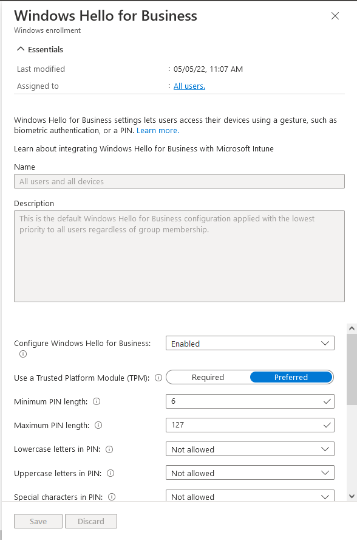This screenshot has width=357, height=540.
Task: Open the Configure Windows Hello for Business dropdown
Action: click(250, 343)
